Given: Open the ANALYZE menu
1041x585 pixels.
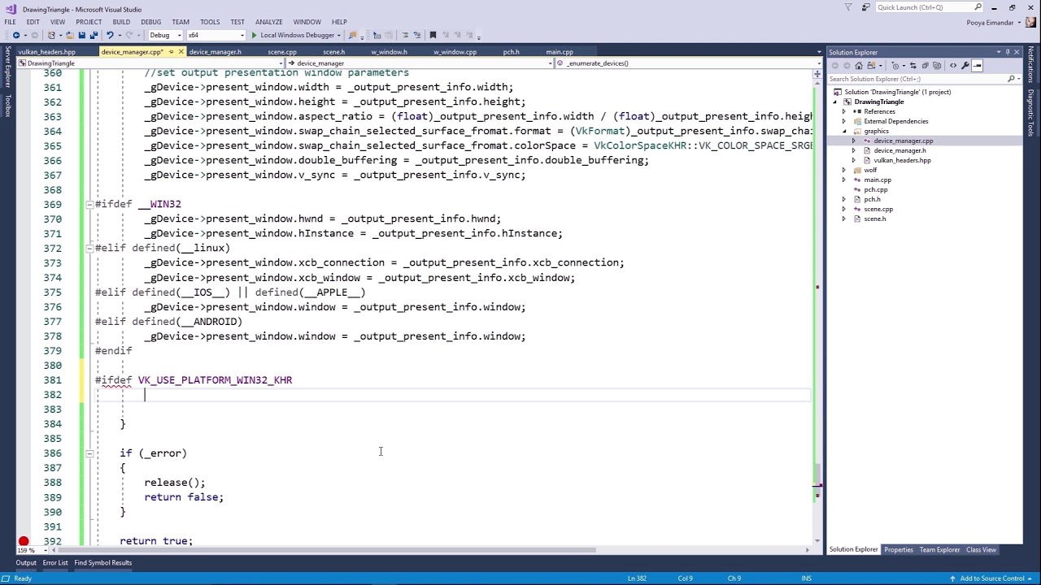Looking at the screenshot, I should (x=268, y=22).
